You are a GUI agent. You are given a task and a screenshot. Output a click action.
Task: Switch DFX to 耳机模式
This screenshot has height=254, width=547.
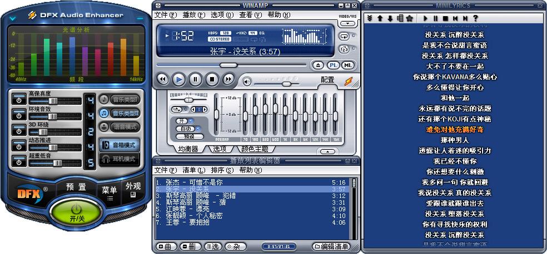tap(120, 159)
